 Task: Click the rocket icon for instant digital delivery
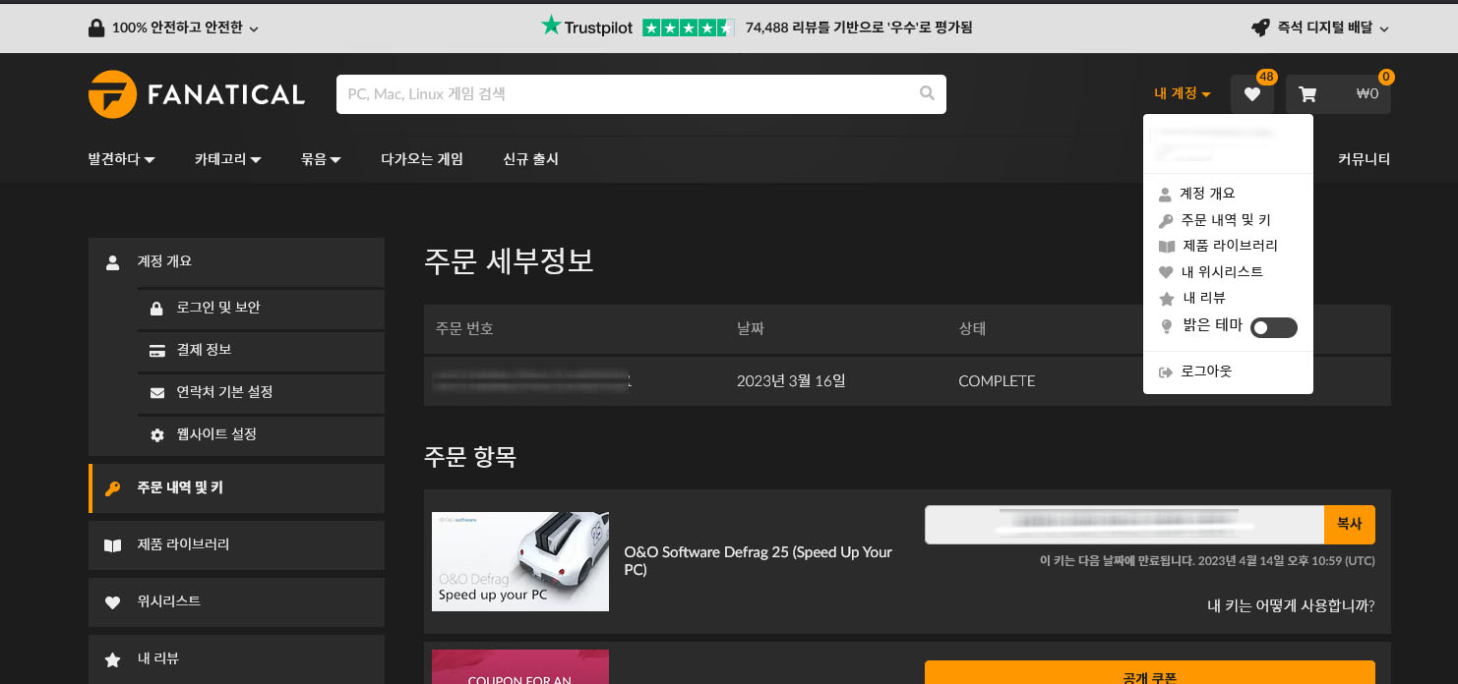pos(1260,28)
